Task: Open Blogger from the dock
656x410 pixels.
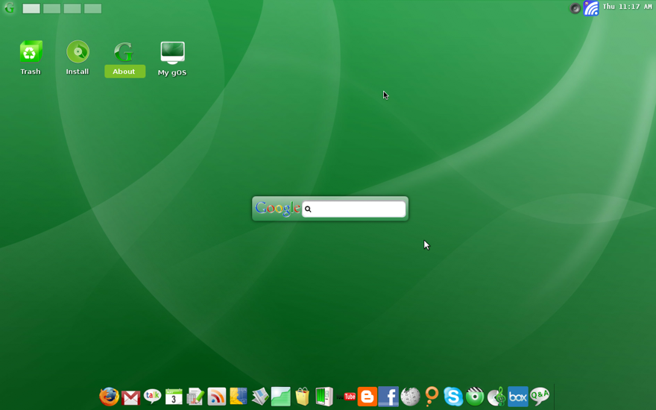Action: coord(368,397)
